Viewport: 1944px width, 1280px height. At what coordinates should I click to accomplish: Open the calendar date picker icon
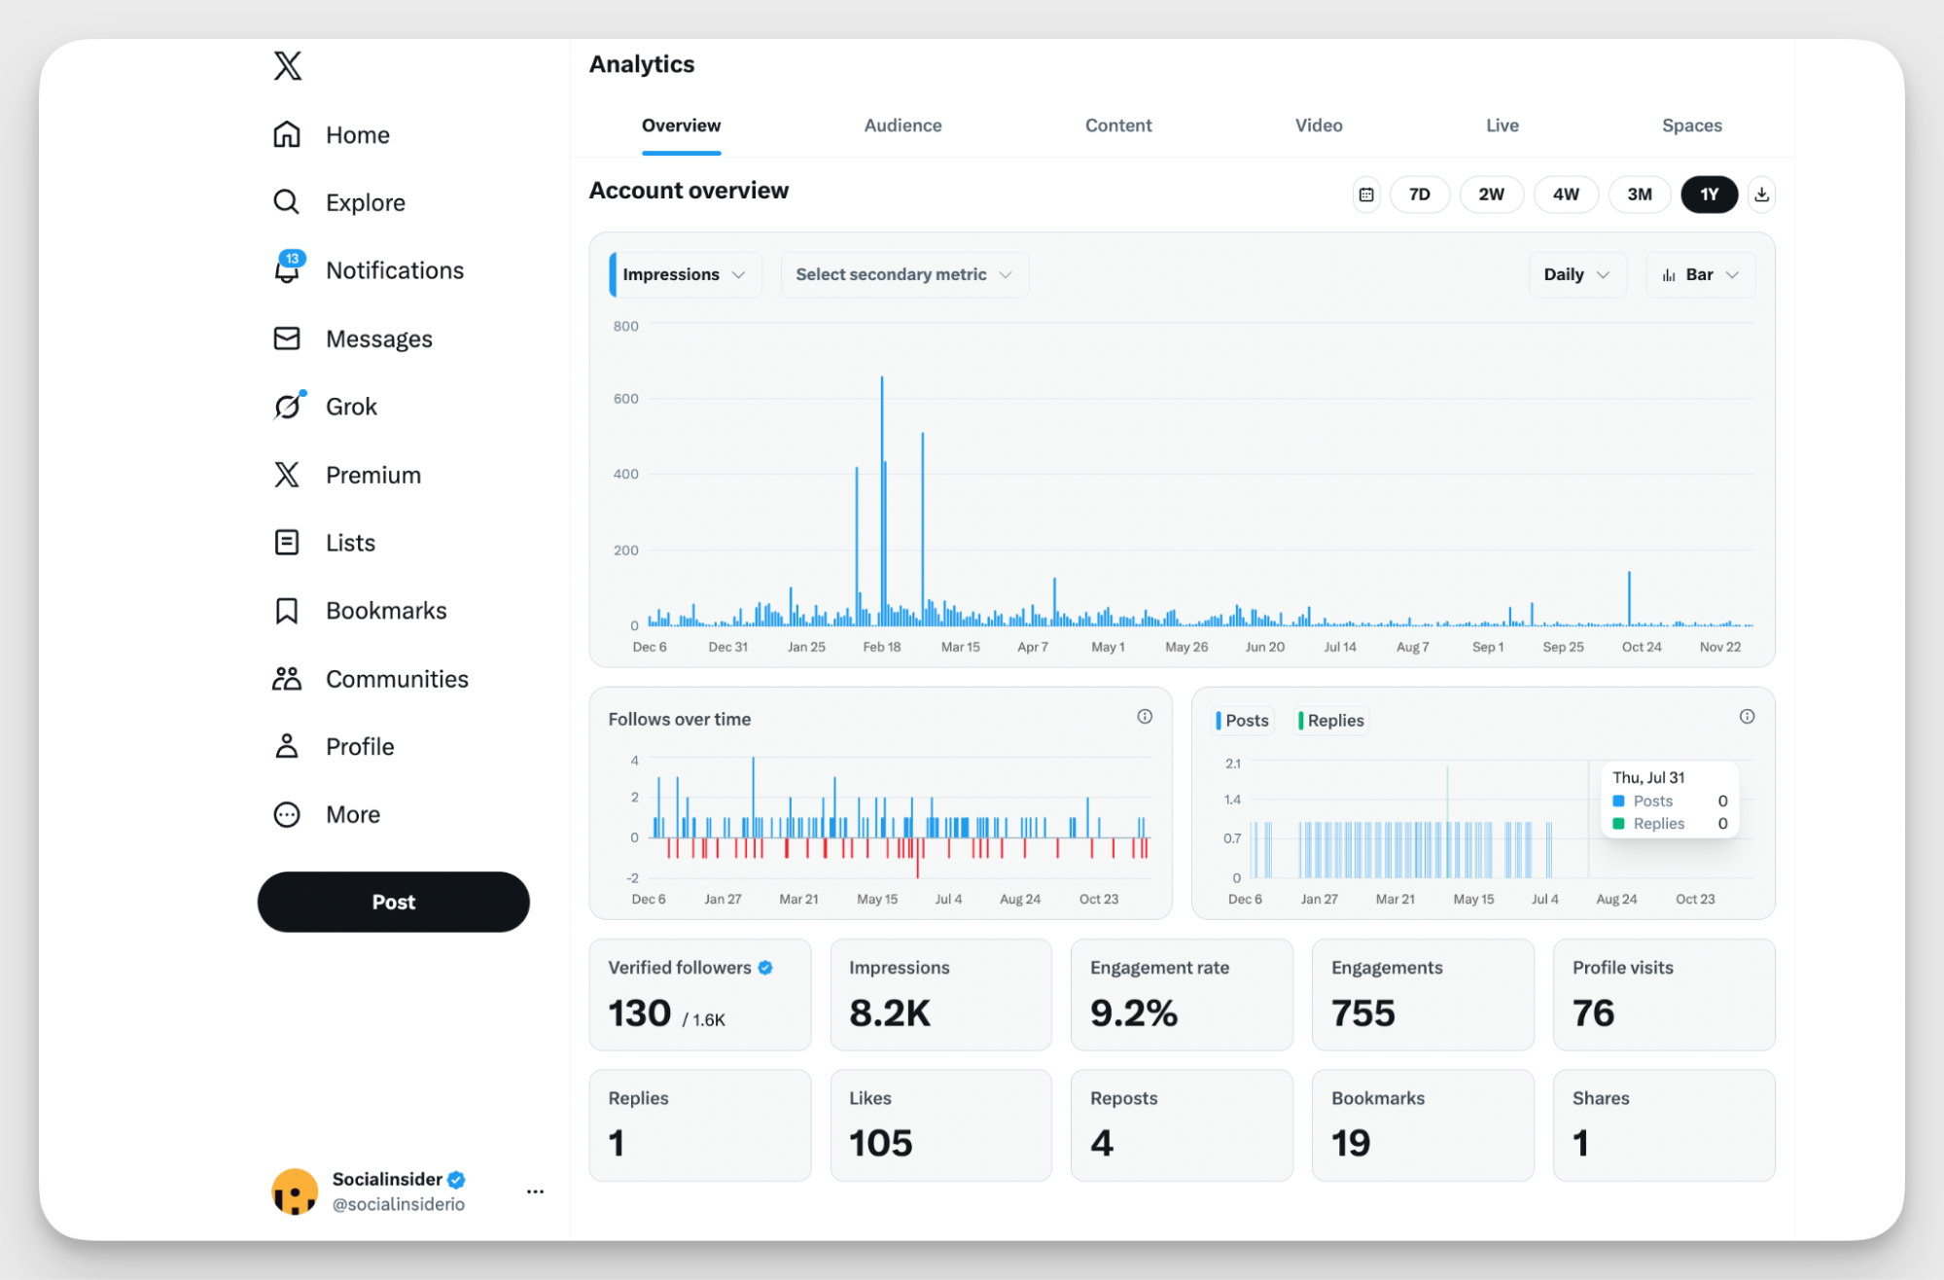click(1365, 195)
